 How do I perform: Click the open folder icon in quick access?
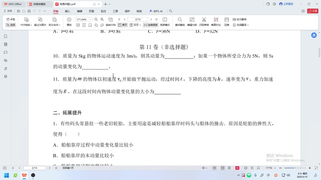(x=19, y=11)
